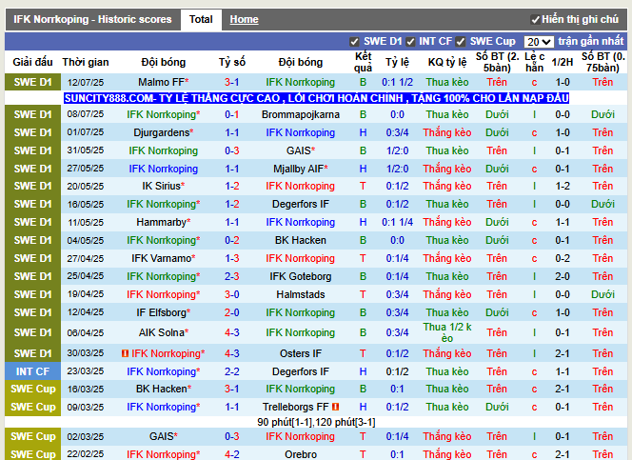This screenshot has width=632, height=460.
Task: Click 4-3 score of Osters IF match
Action: 231,353
